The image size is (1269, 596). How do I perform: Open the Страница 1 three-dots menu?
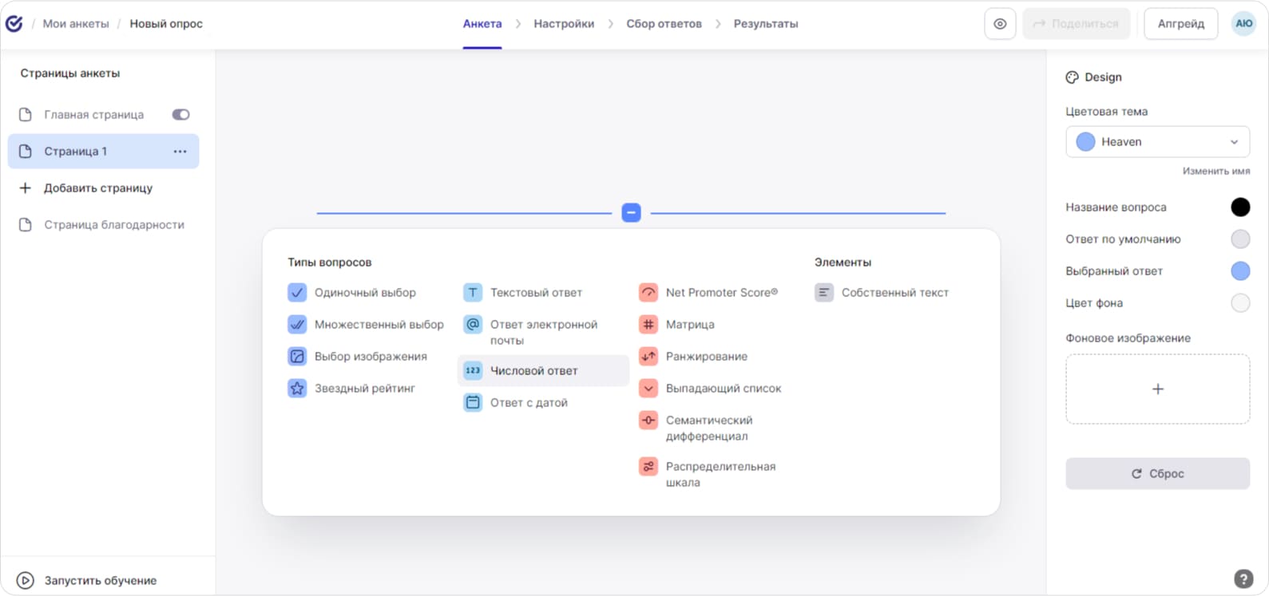pos(180,152)
